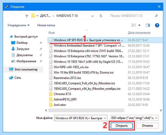Click the ДИСТ... breadcrumb segment
This screenshot has width=166, height=135.
45,16
